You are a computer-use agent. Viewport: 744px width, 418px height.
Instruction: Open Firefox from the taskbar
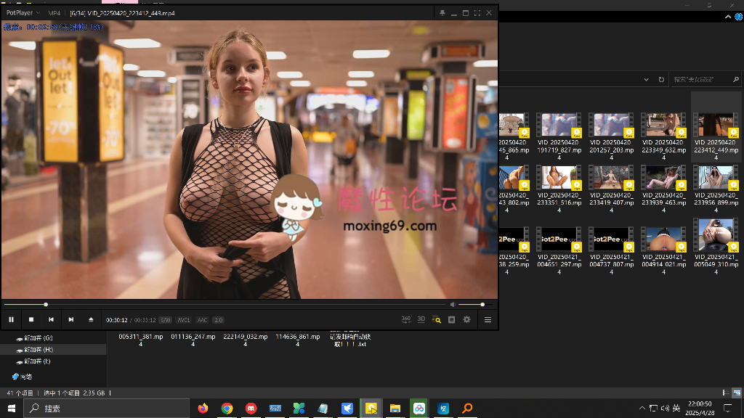(203, 409)
